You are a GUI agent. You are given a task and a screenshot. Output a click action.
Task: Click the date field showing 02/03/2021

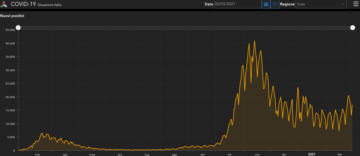coord(237,4)
